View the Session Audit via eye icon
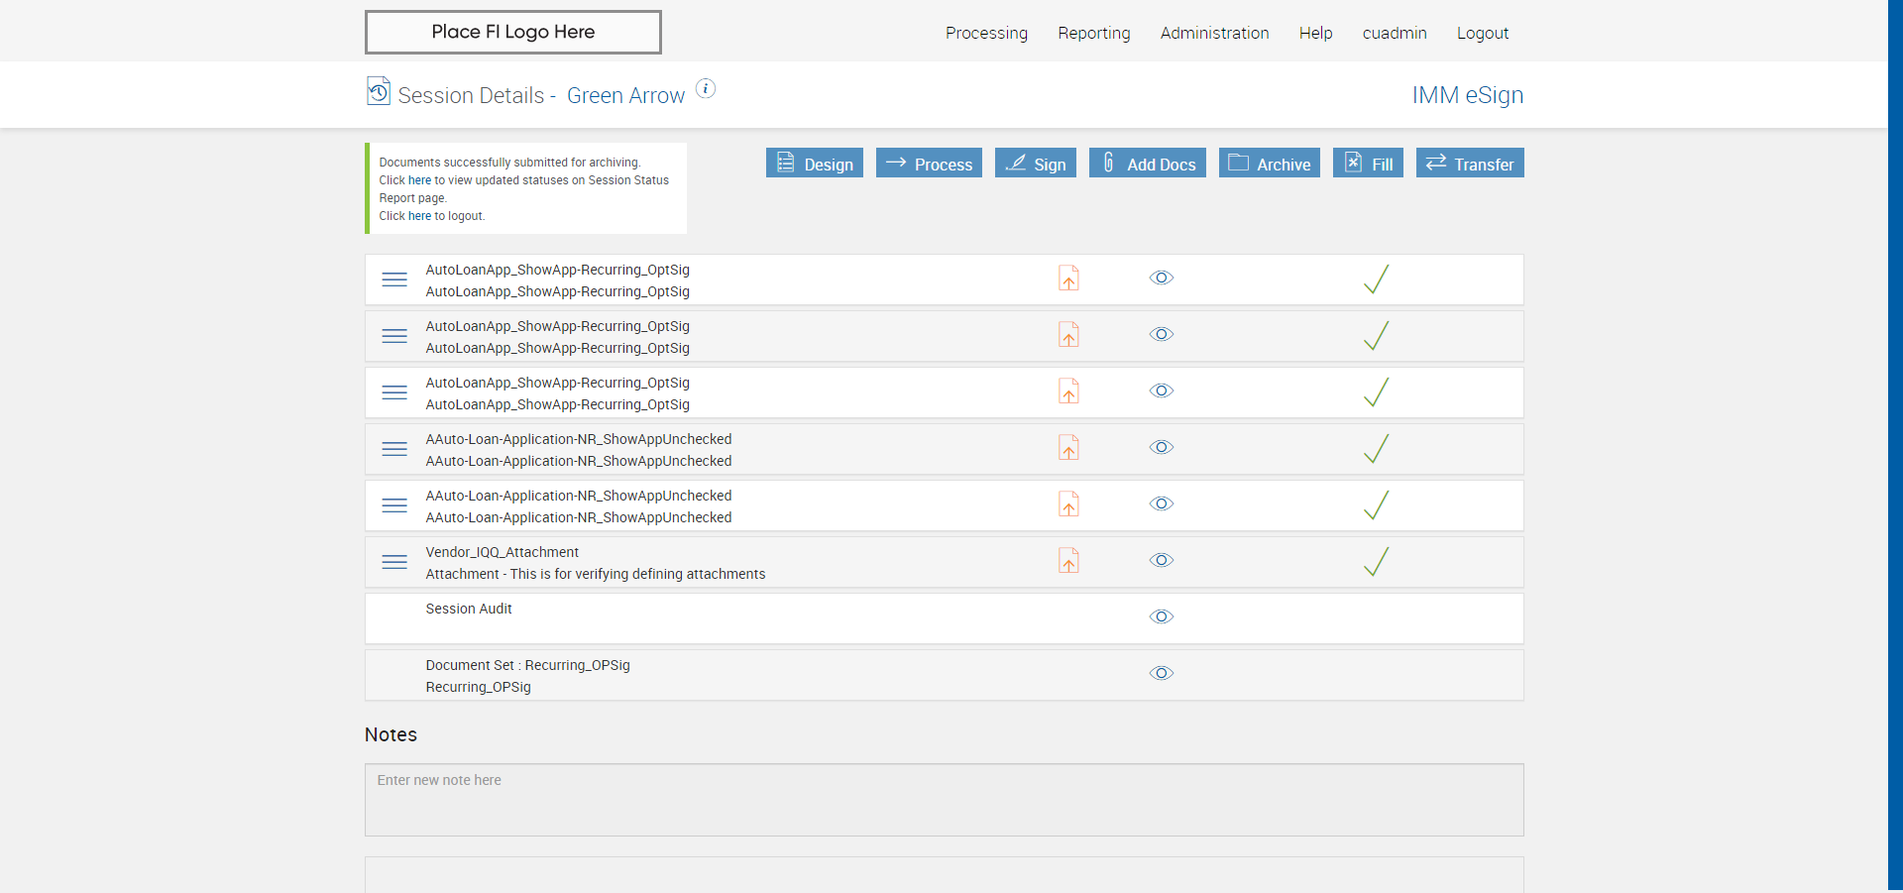 pos(1162,617)
